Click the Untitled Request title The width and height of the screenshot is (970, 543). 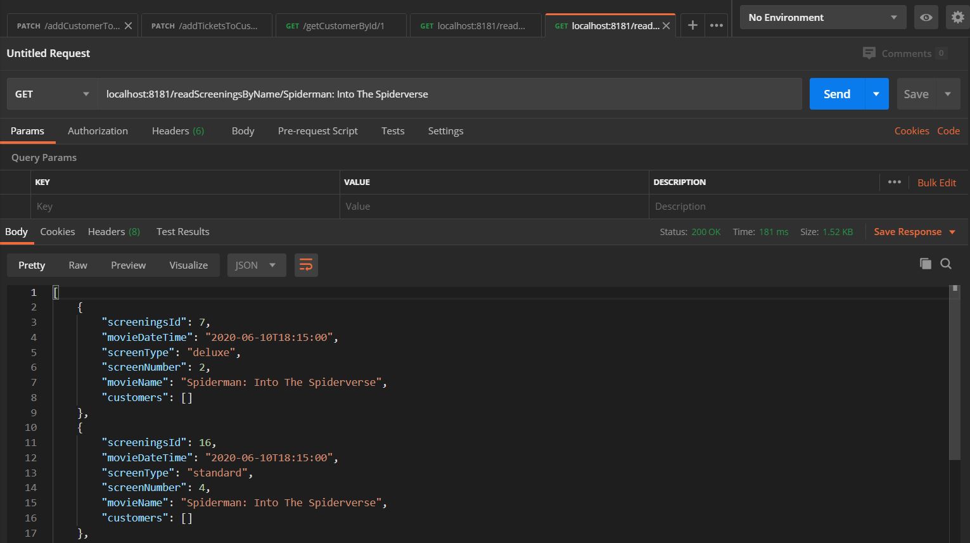48,53
